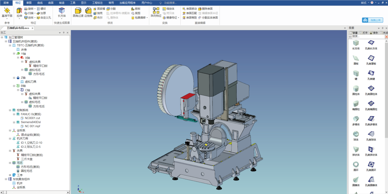Collapse the Y轴 tree node

coord(14,54)
